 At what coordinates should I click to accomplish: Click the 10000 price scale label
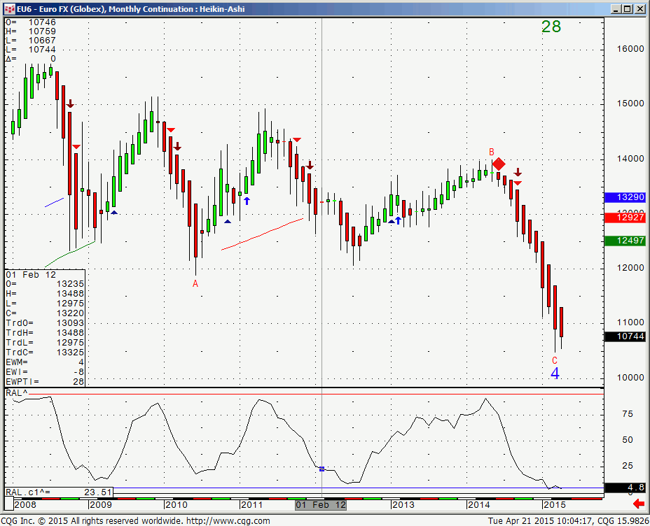point(630,378)
